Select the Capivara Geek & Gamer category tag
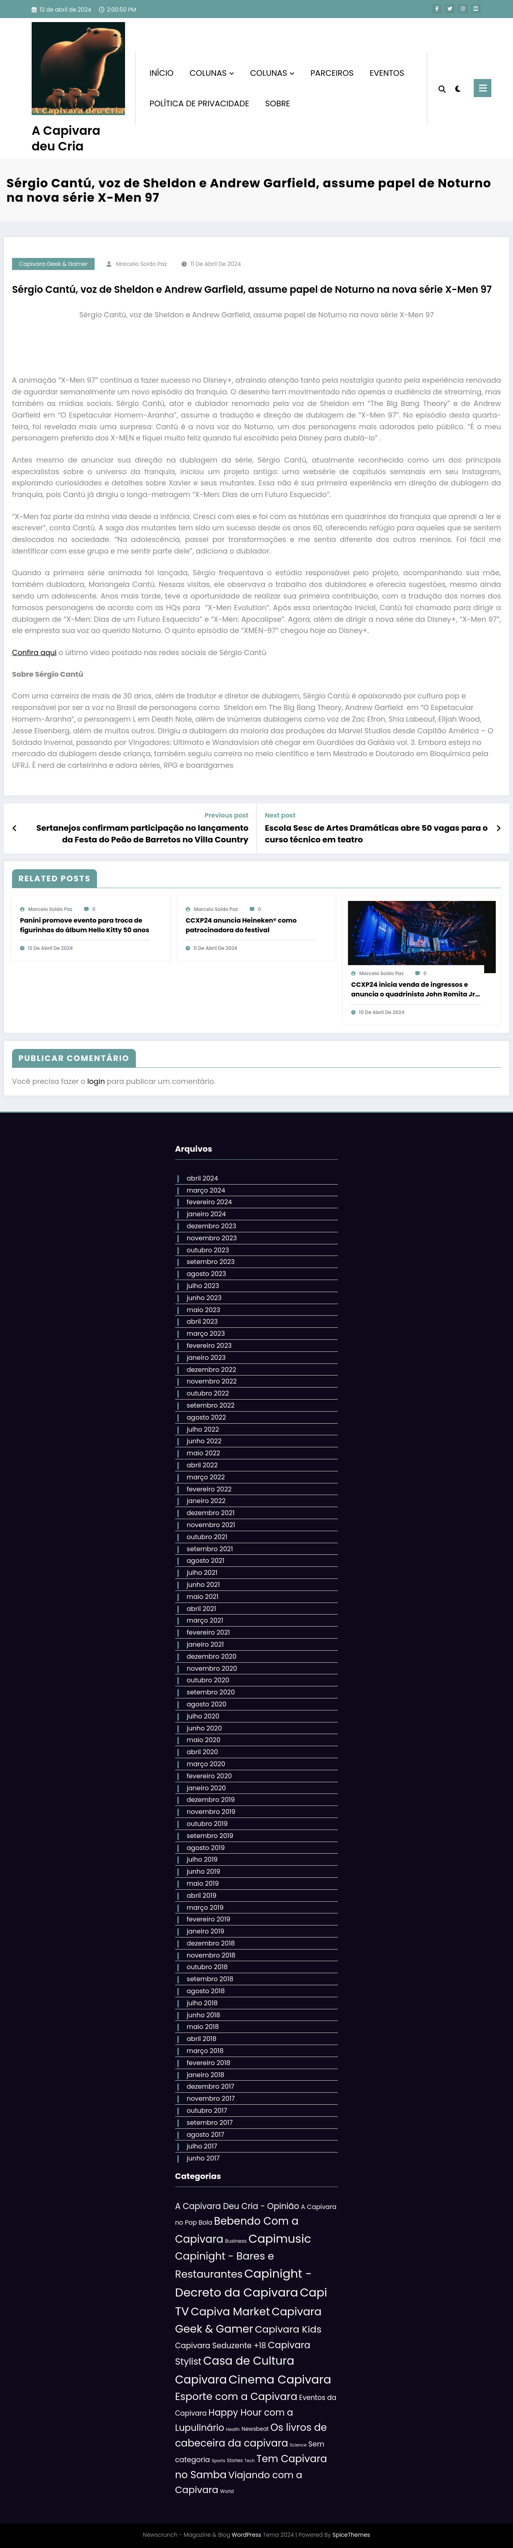 pyautogui.click(x=53, y=264)
